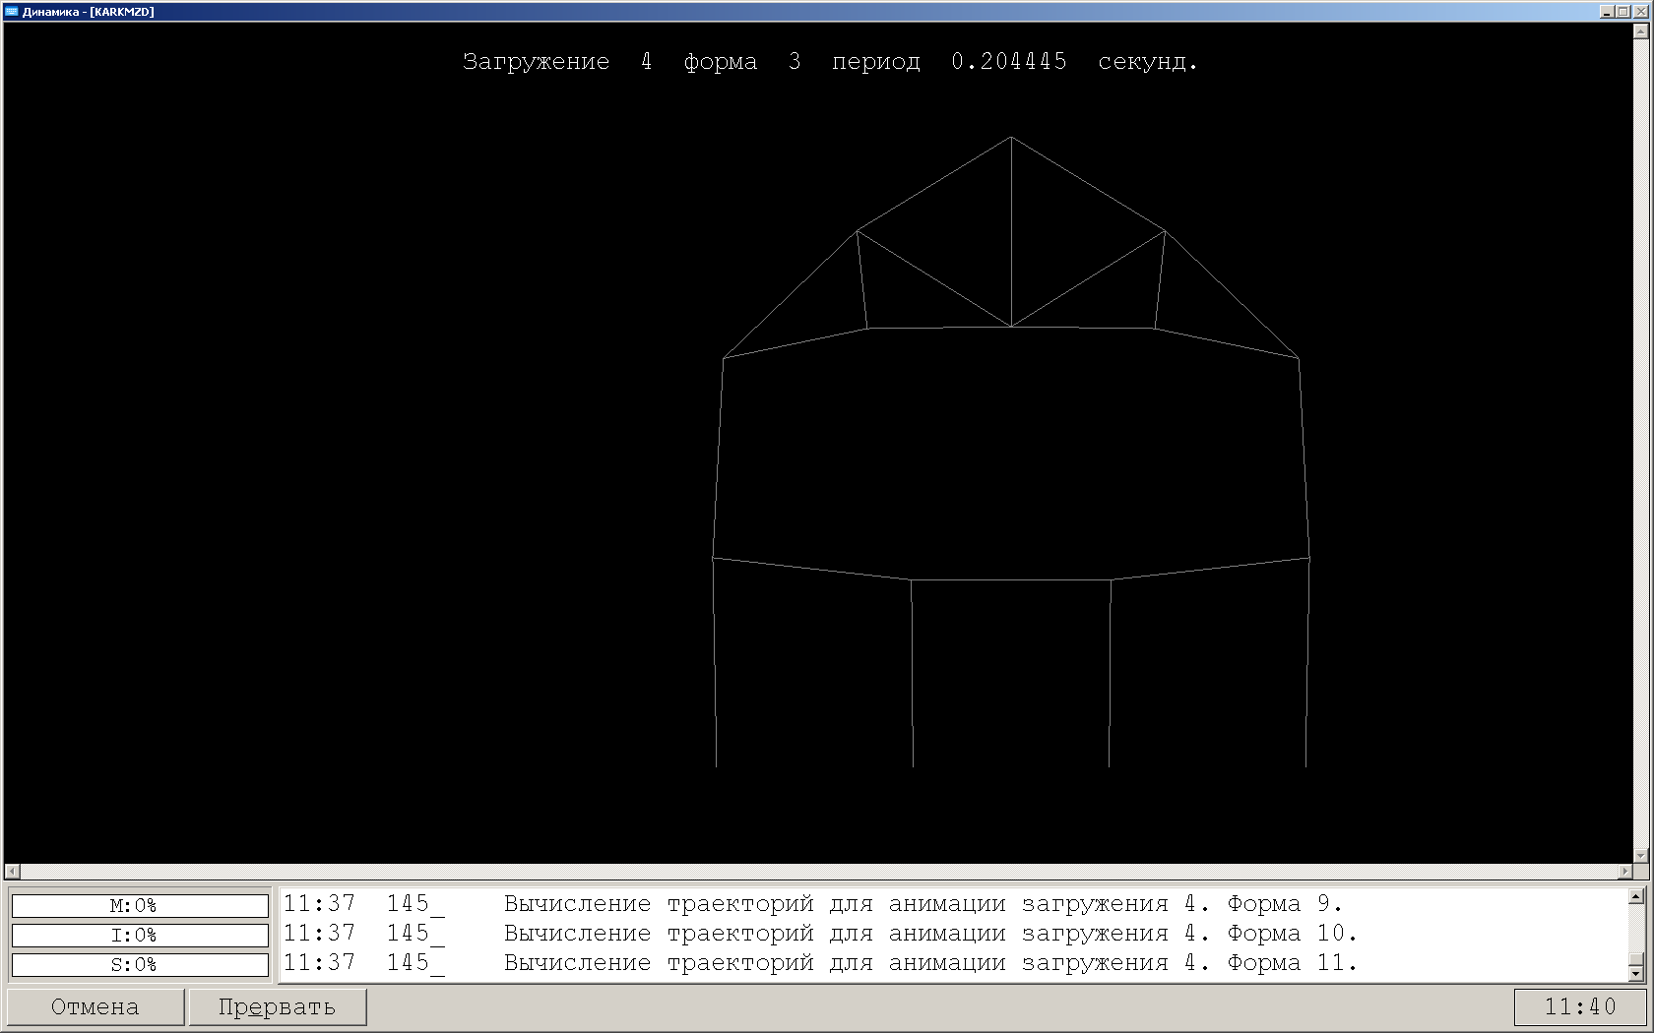Click the word период in the header
Screen dimensions: 1654x1033
[x=876, y=61]
